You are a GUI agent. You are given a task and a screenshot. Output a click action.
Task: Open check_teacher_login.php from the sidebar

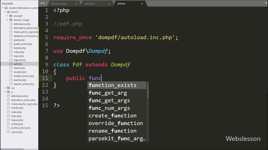click(x=24, y=104)
